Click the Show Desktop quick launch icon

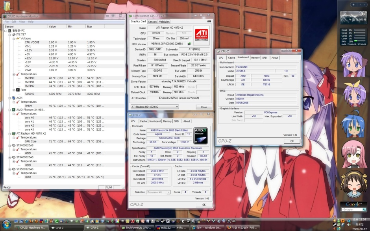point(16,221)
